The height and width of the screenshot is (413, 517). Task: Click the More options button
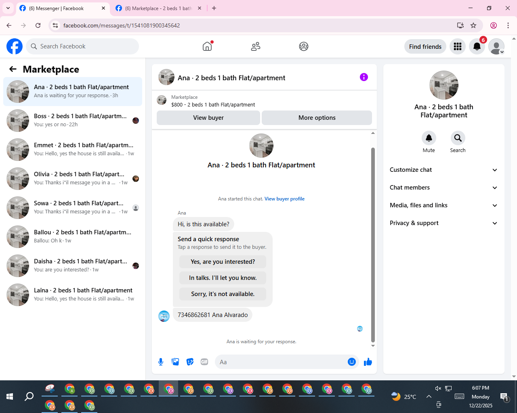coord(317,118)
